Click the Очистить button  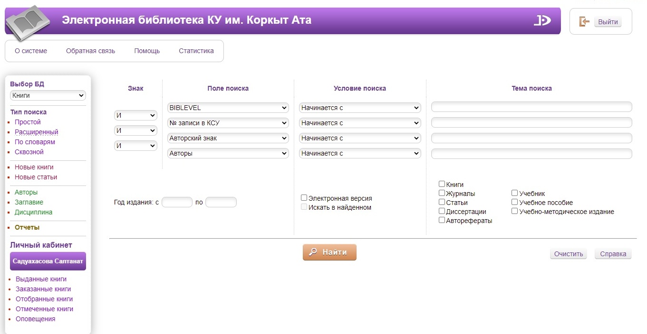(568, 254)
